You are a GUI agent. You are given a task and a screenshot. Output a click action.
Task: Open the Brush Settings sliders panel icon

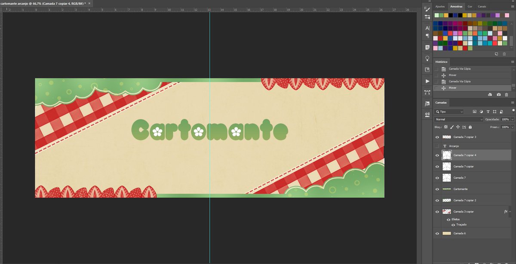pos(427,17)
